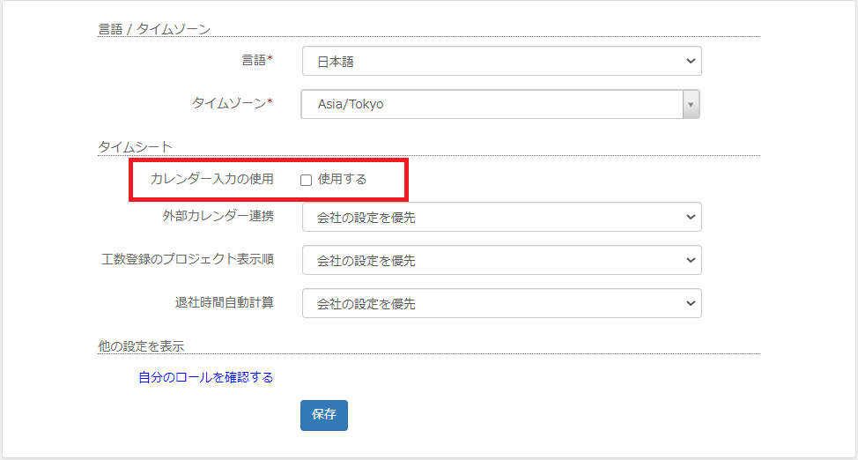Screen dimensions: 858x460
Task: Click the 他の設定を表示 section heading
Action: click(141, 346)
